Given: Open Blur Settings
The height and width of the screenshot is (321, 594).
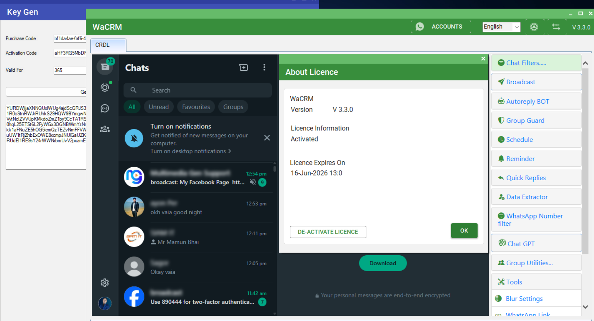Looking at the screenshot, I should [536, 298].
